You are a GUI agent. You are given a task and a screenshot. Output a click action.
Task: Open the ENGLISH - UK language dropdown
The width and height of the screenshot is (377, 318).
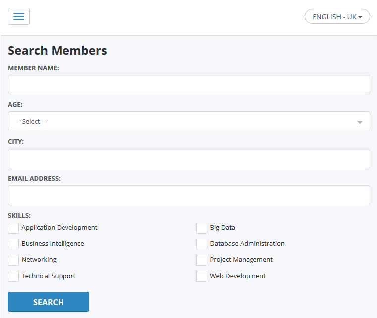click(337, 16)
